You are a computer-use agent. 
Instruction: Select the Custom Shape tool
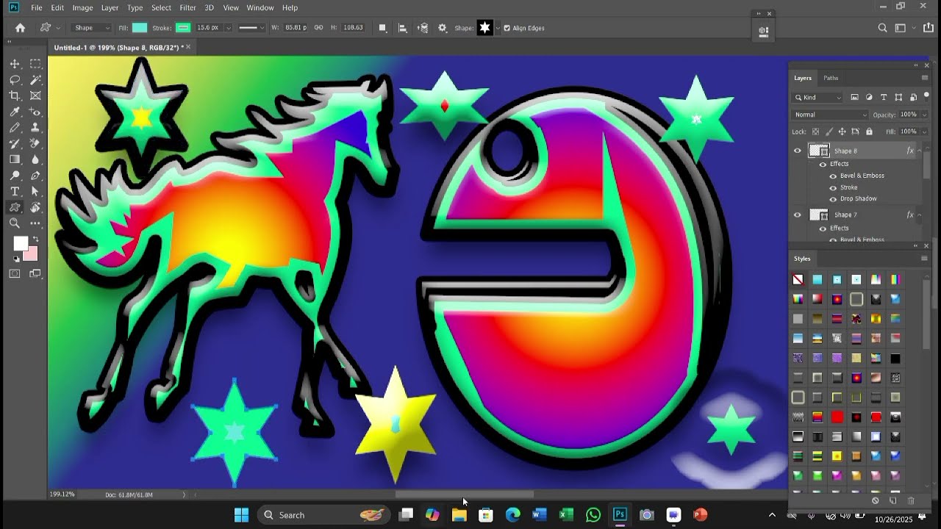(x=15, y=207)
